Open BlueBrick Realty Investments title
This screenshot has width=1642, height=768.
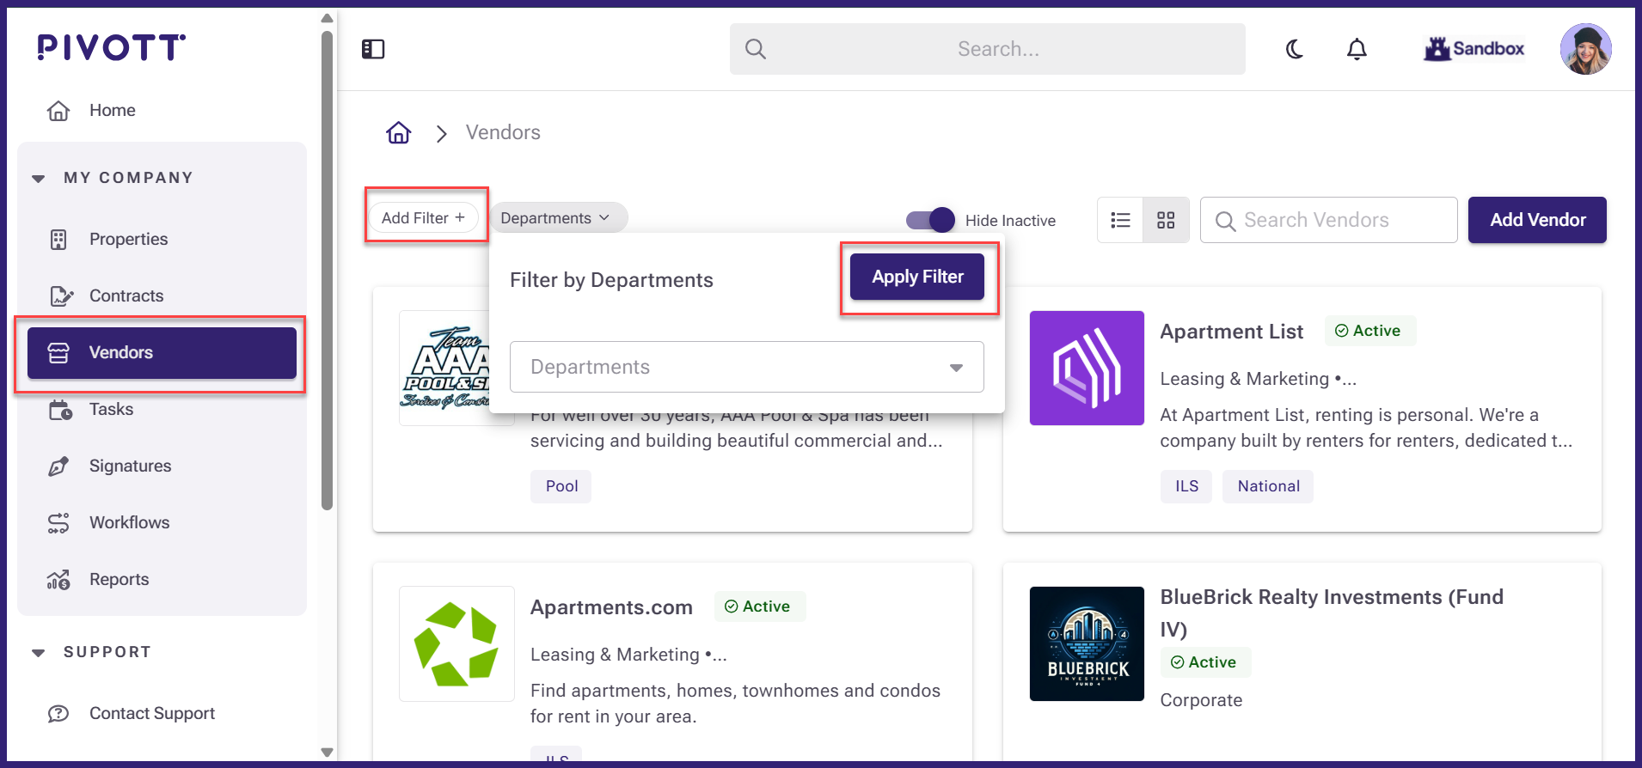coord(1332,613)
